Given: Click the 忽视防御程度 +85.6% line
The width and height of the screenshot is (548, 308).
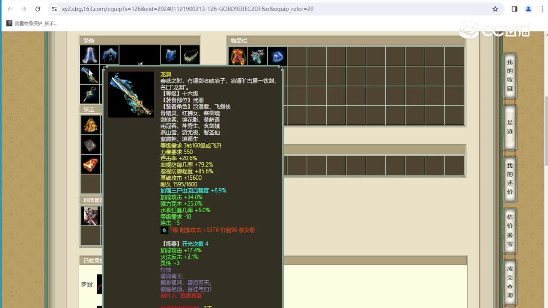Looking at the screenshot, I should click(187, 172).
